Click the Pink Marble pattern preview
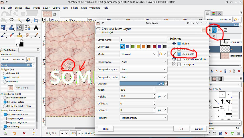 click(11, 88)
